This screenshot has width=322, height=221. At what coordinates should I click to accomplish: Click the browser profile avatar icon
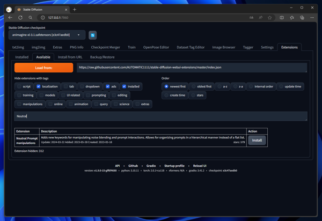(9, 10)
